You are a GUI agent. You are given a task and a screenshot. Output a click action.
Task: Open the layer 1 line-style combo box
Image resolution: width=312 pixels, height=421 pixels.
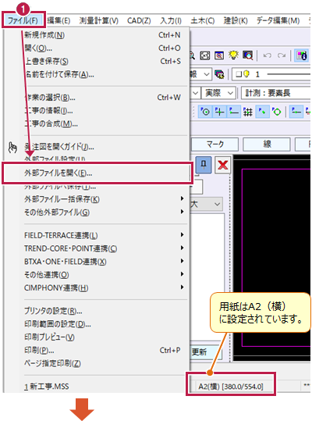(271, 74)
